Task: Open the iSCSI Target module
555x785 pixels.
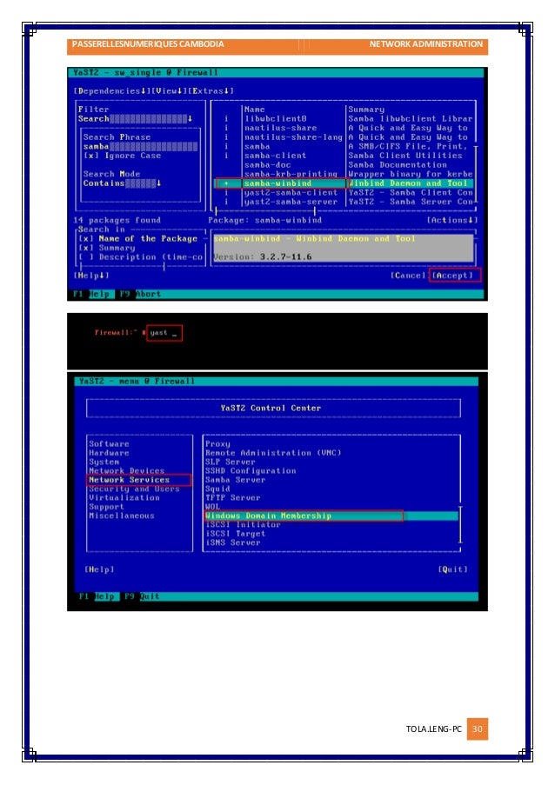Action: pos(236,534)
